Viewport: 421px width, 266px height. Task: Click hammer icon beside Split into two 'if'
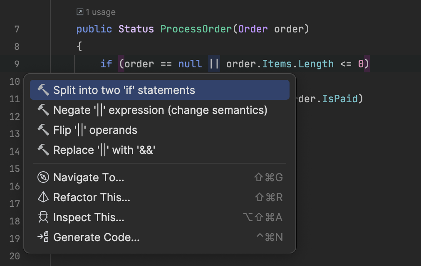[x=43, y=90]
